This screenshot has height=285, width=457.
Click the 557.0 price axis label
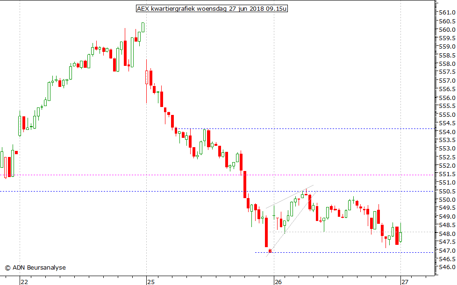click(x=447, y=81)
